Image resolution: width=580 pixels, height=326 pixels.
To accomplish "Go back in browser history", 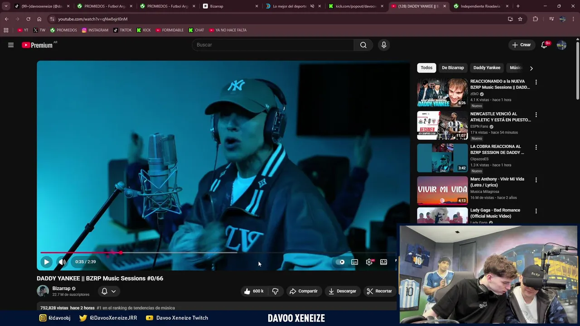I will click(6, 19).
